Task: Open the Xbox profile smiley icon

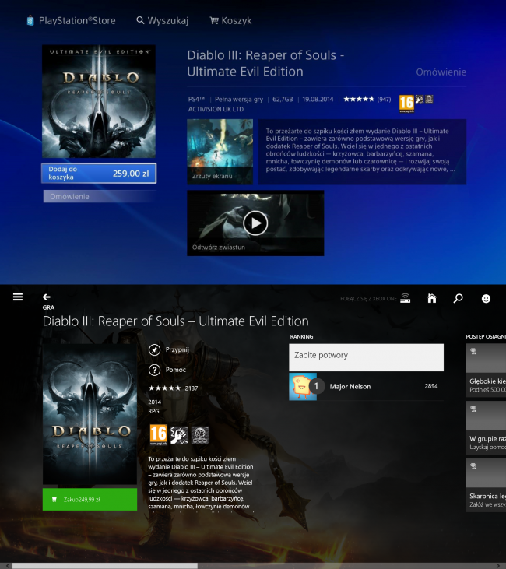Action: click(x=486, y=299)
